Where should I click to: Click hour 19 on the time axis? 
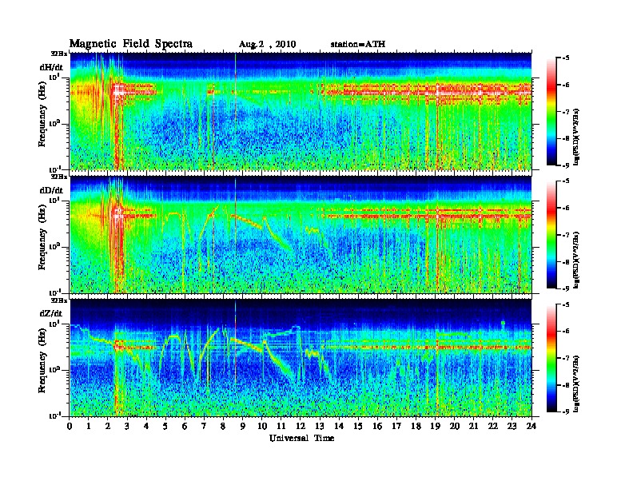tap(435, 426)
